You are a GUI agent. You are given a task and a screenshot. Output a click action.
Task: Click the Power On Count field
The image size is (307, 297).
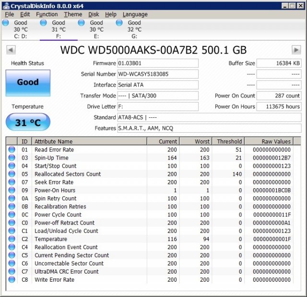(279, 96)
